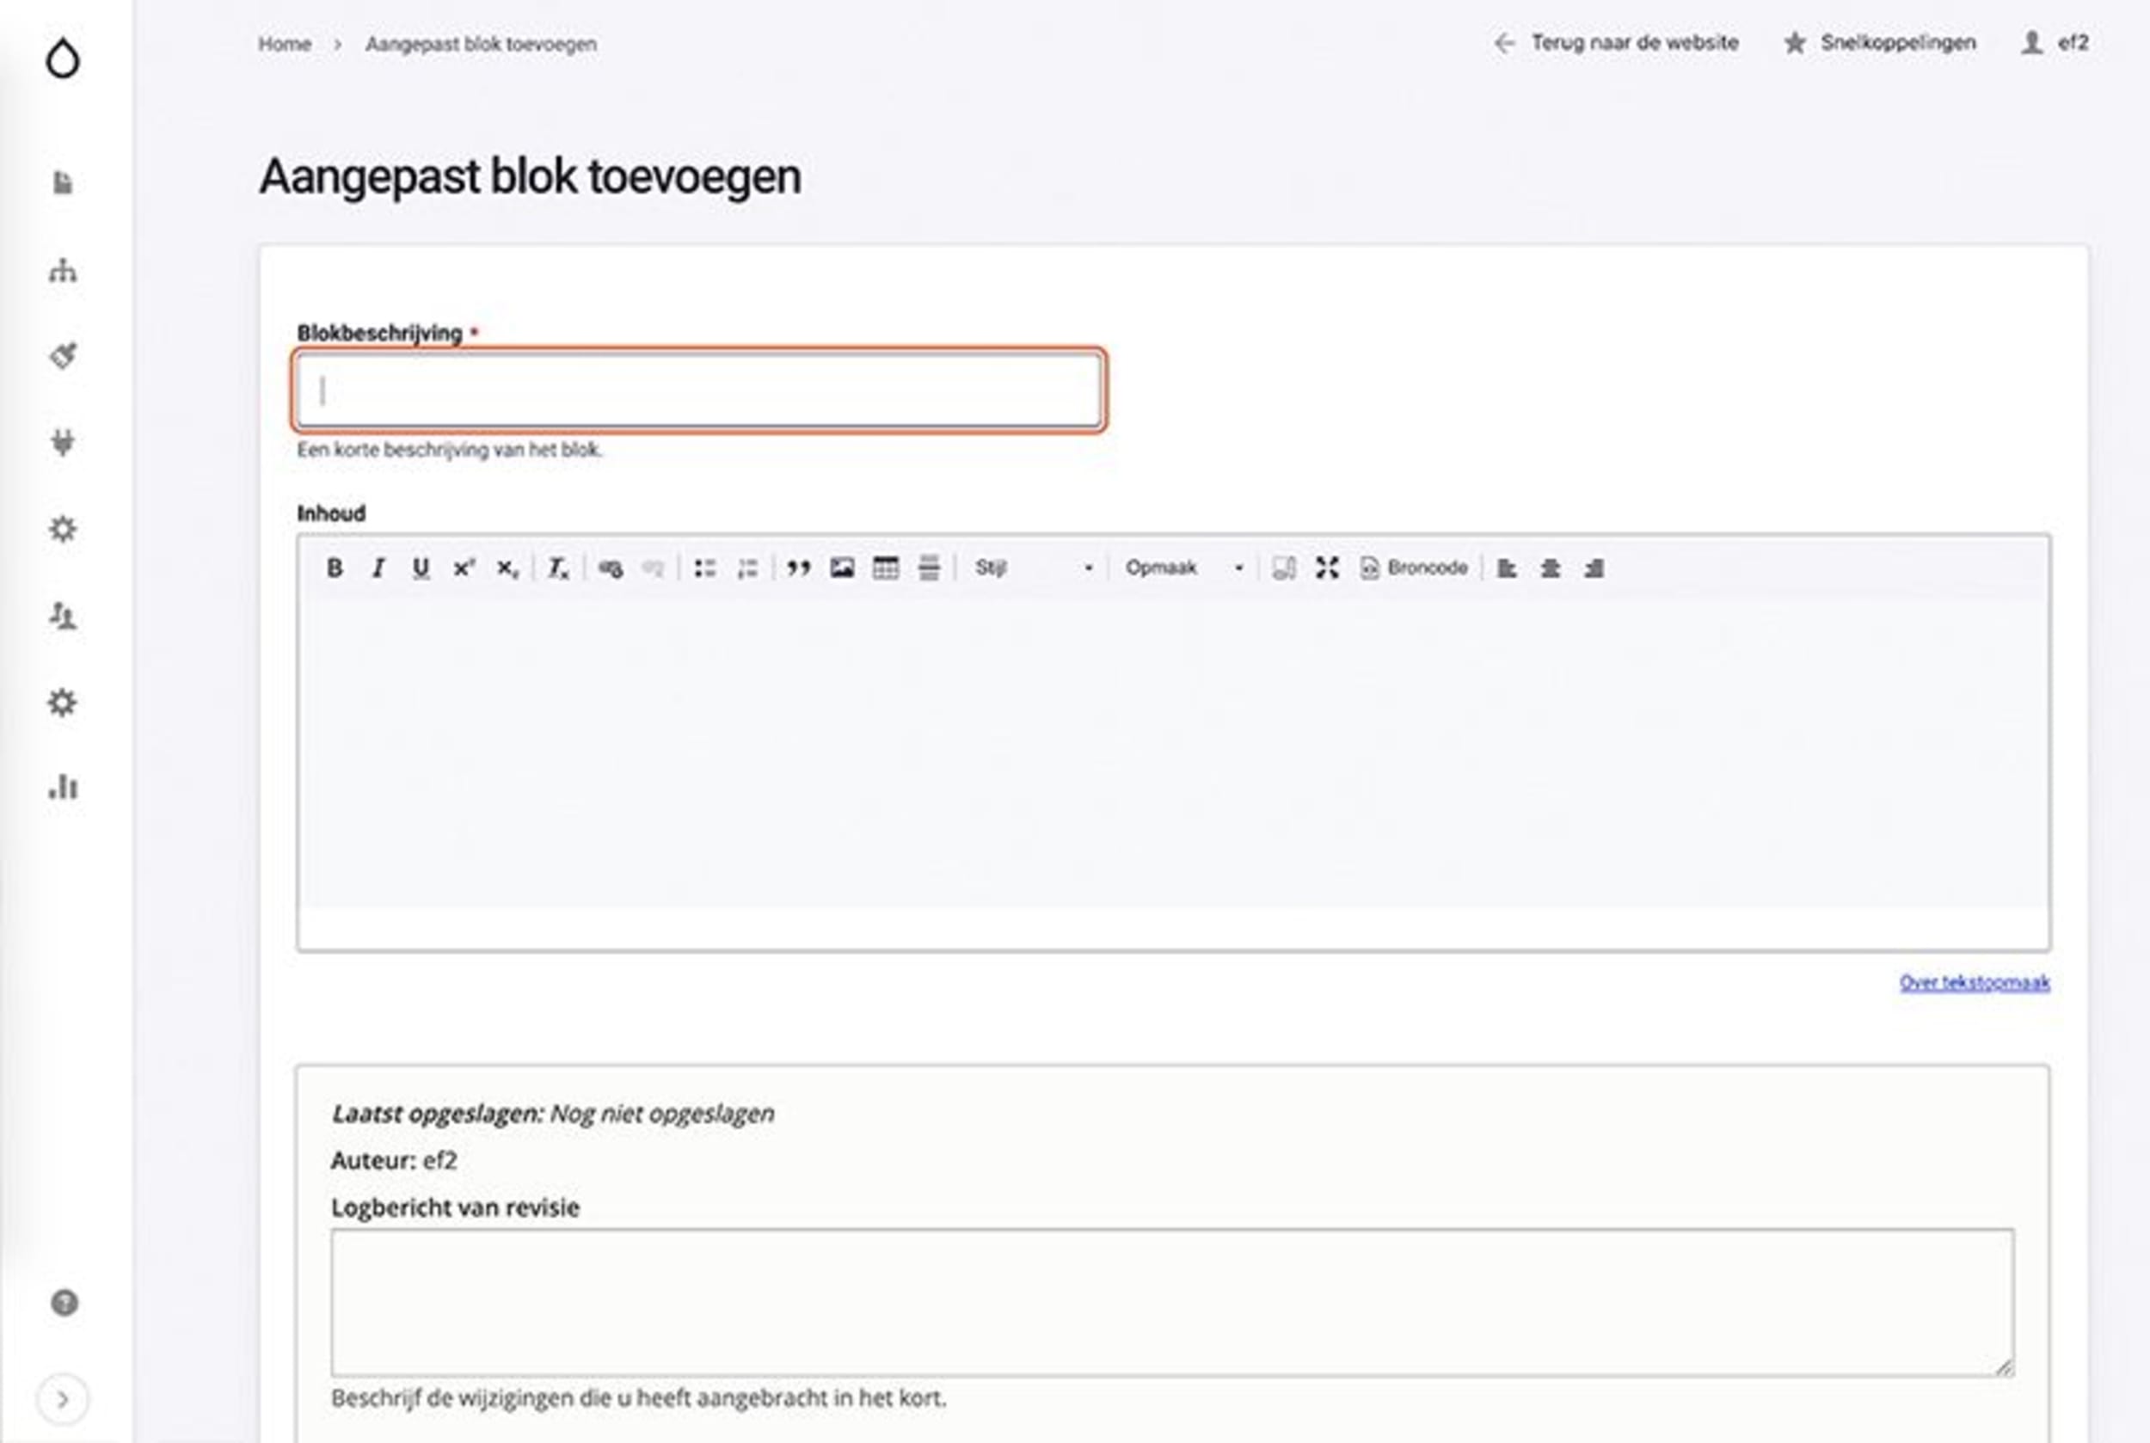Click inside the Inhoud editor text area

pyautogui.click(x=1174, y=755)
